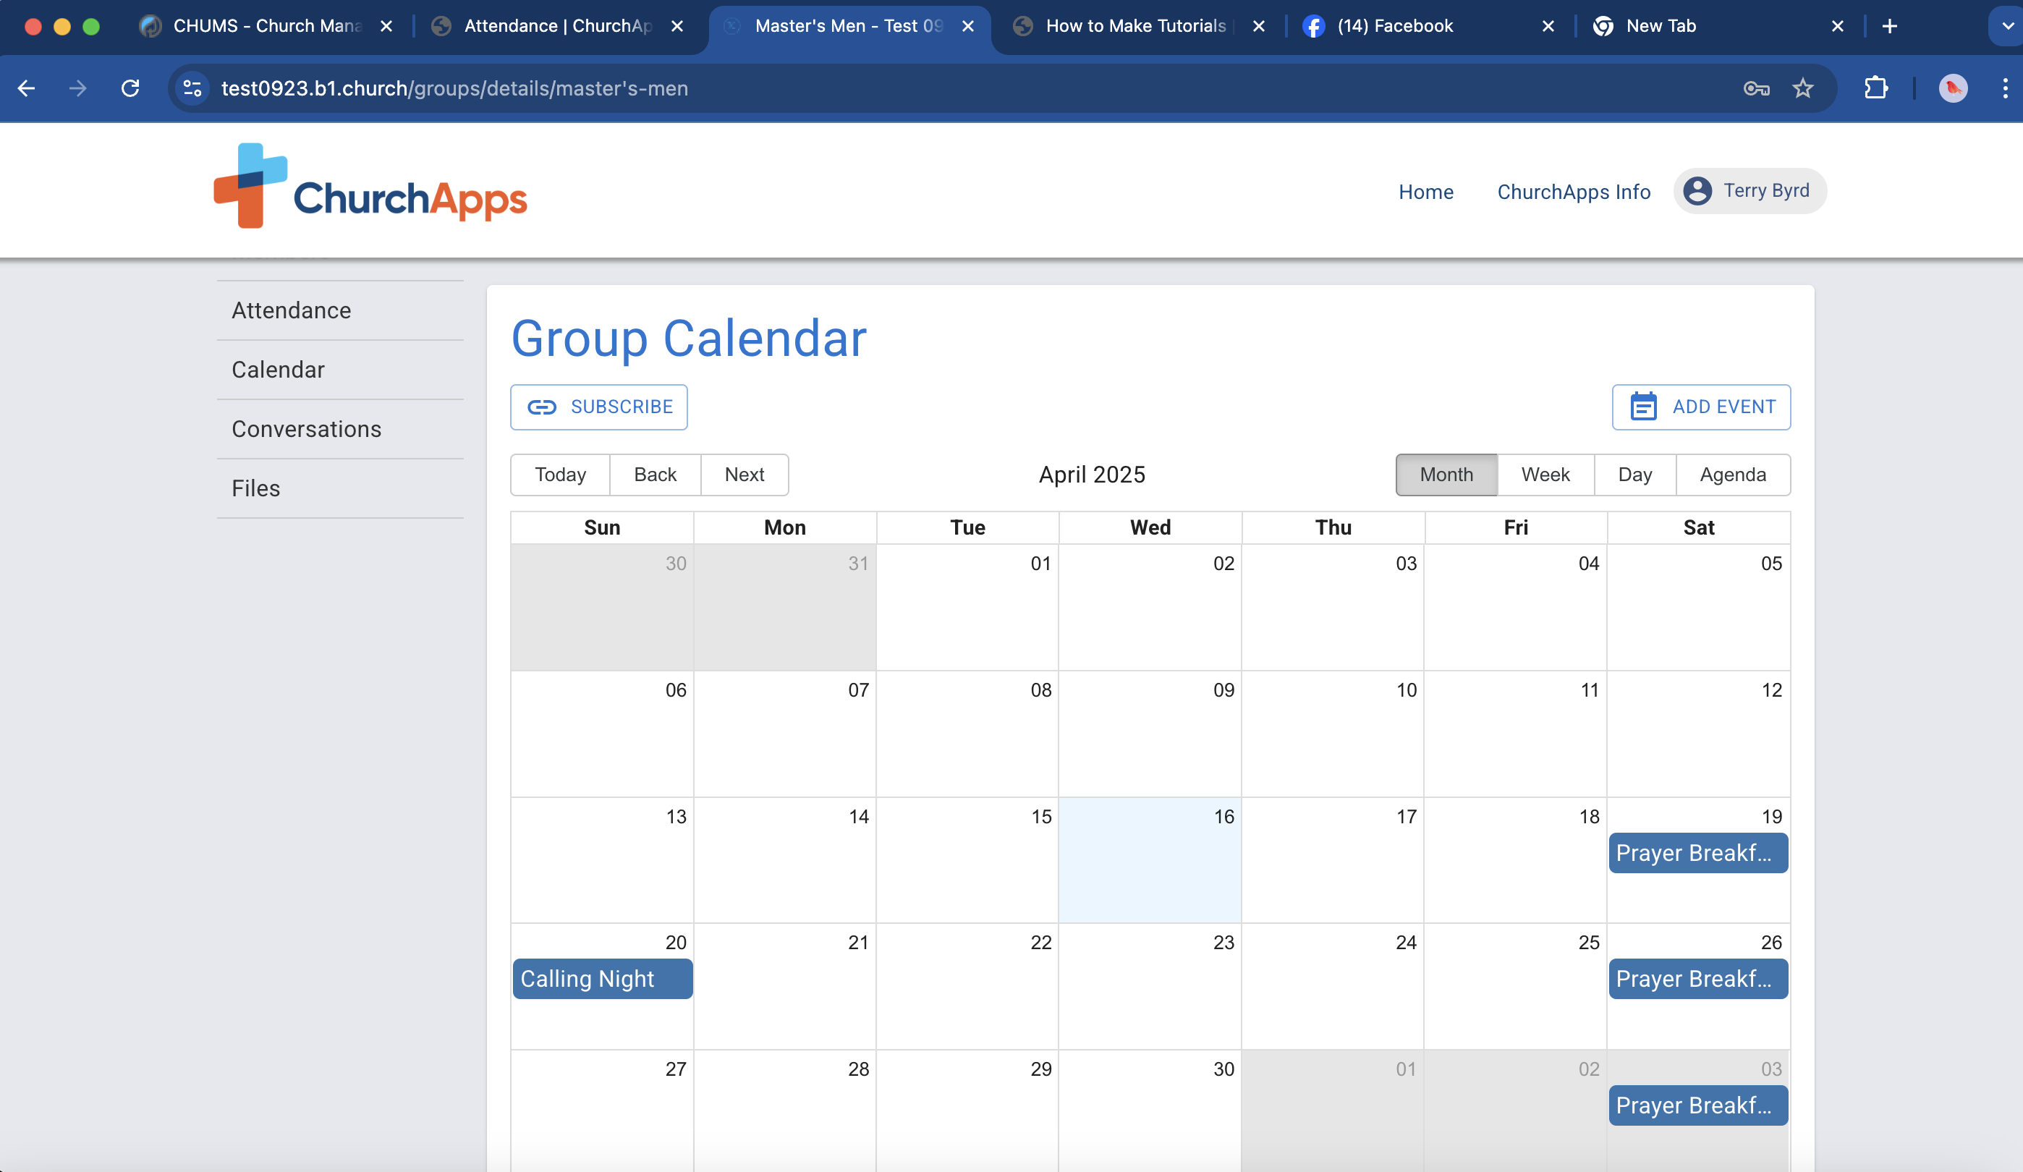Image resolution: width=2023 pixels, height=1172 pixels.
Task: Switch calendar to Agenda view
Action: click(1732, 475)
